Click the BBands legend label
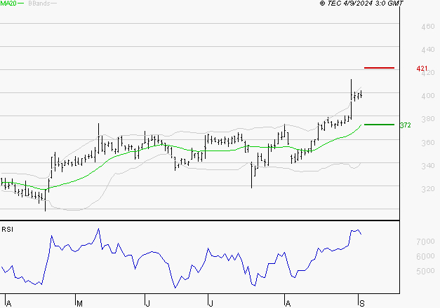 (39, 3)
